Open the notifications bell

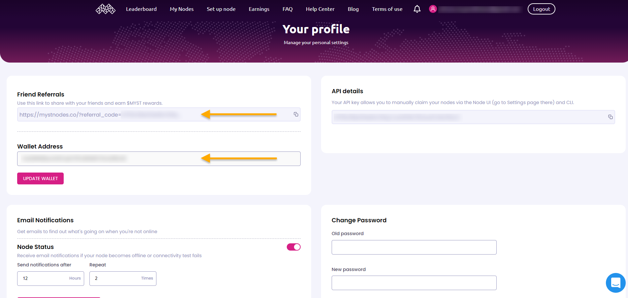point(417,9)
